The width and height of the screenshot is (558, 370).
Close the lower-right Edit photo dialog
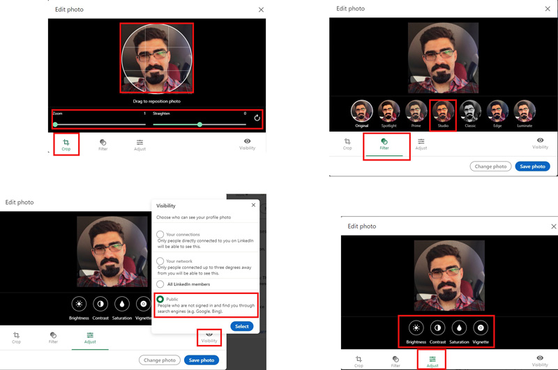[554, 226]
